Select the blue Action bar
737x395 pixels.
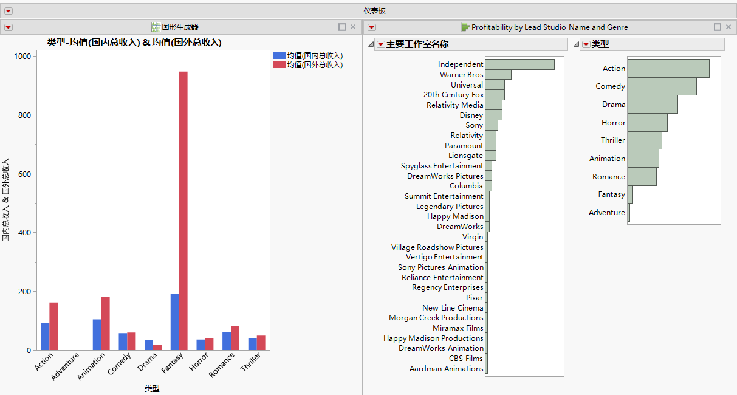click(45, 336)
